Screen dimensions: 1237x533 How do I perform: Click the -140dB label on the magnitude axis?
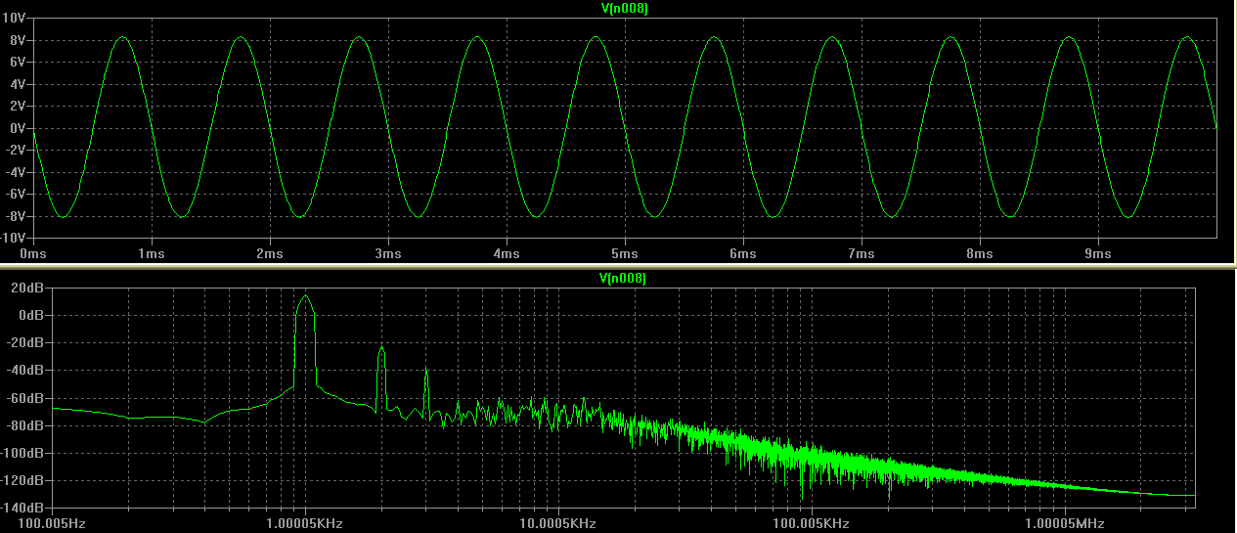pos(22,508)
